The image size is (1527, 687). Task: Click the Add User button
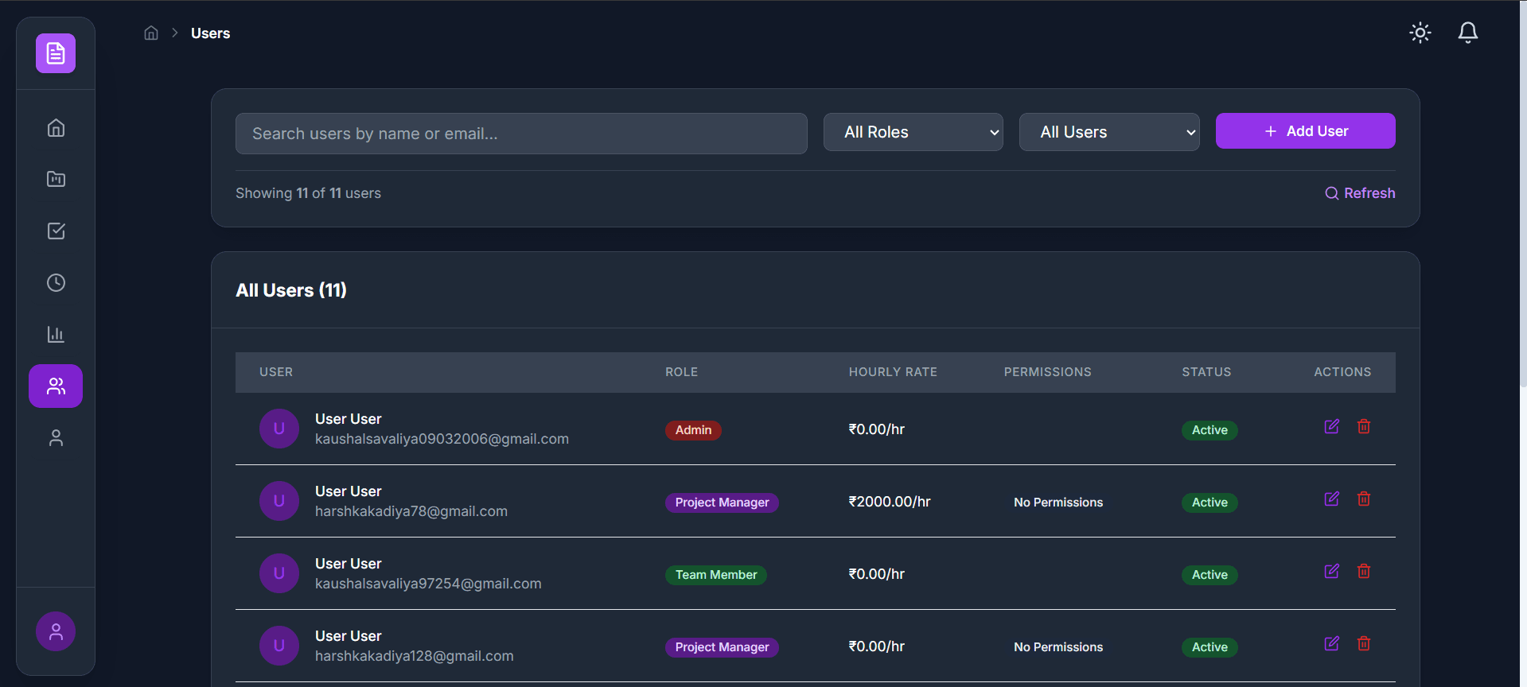point(1305,131)
